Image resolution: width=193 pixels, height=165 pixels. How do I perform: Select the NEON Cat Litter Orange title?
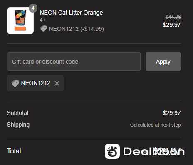pyautogui.click(x=71, y=12)
